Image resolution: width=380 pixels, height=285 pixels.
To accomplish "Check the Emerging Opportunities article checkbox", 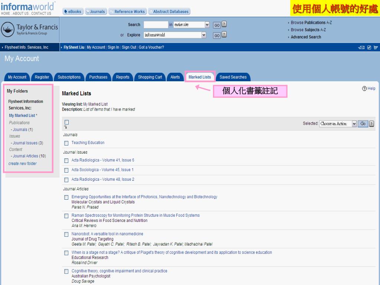I will pyautogui.click(x=66, y=197).
